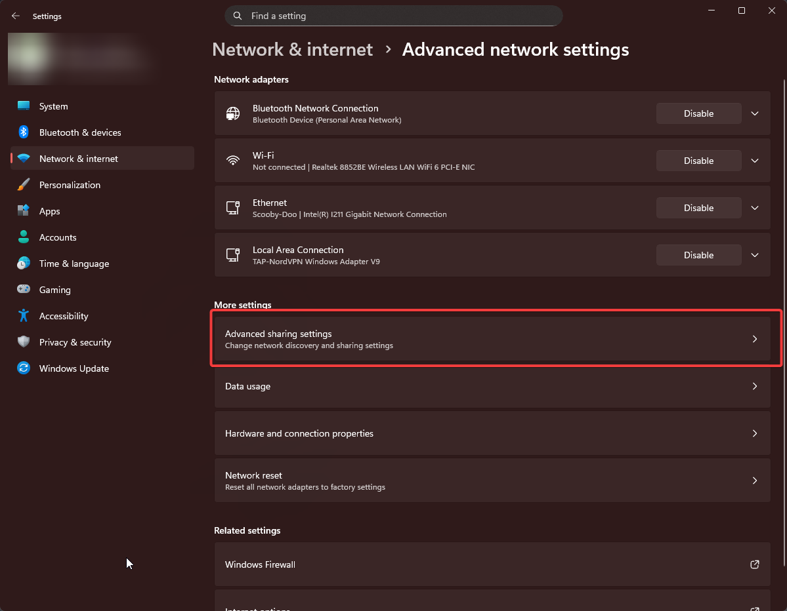
Task: Click the Windows Update icon
Action: coord(24,368)
